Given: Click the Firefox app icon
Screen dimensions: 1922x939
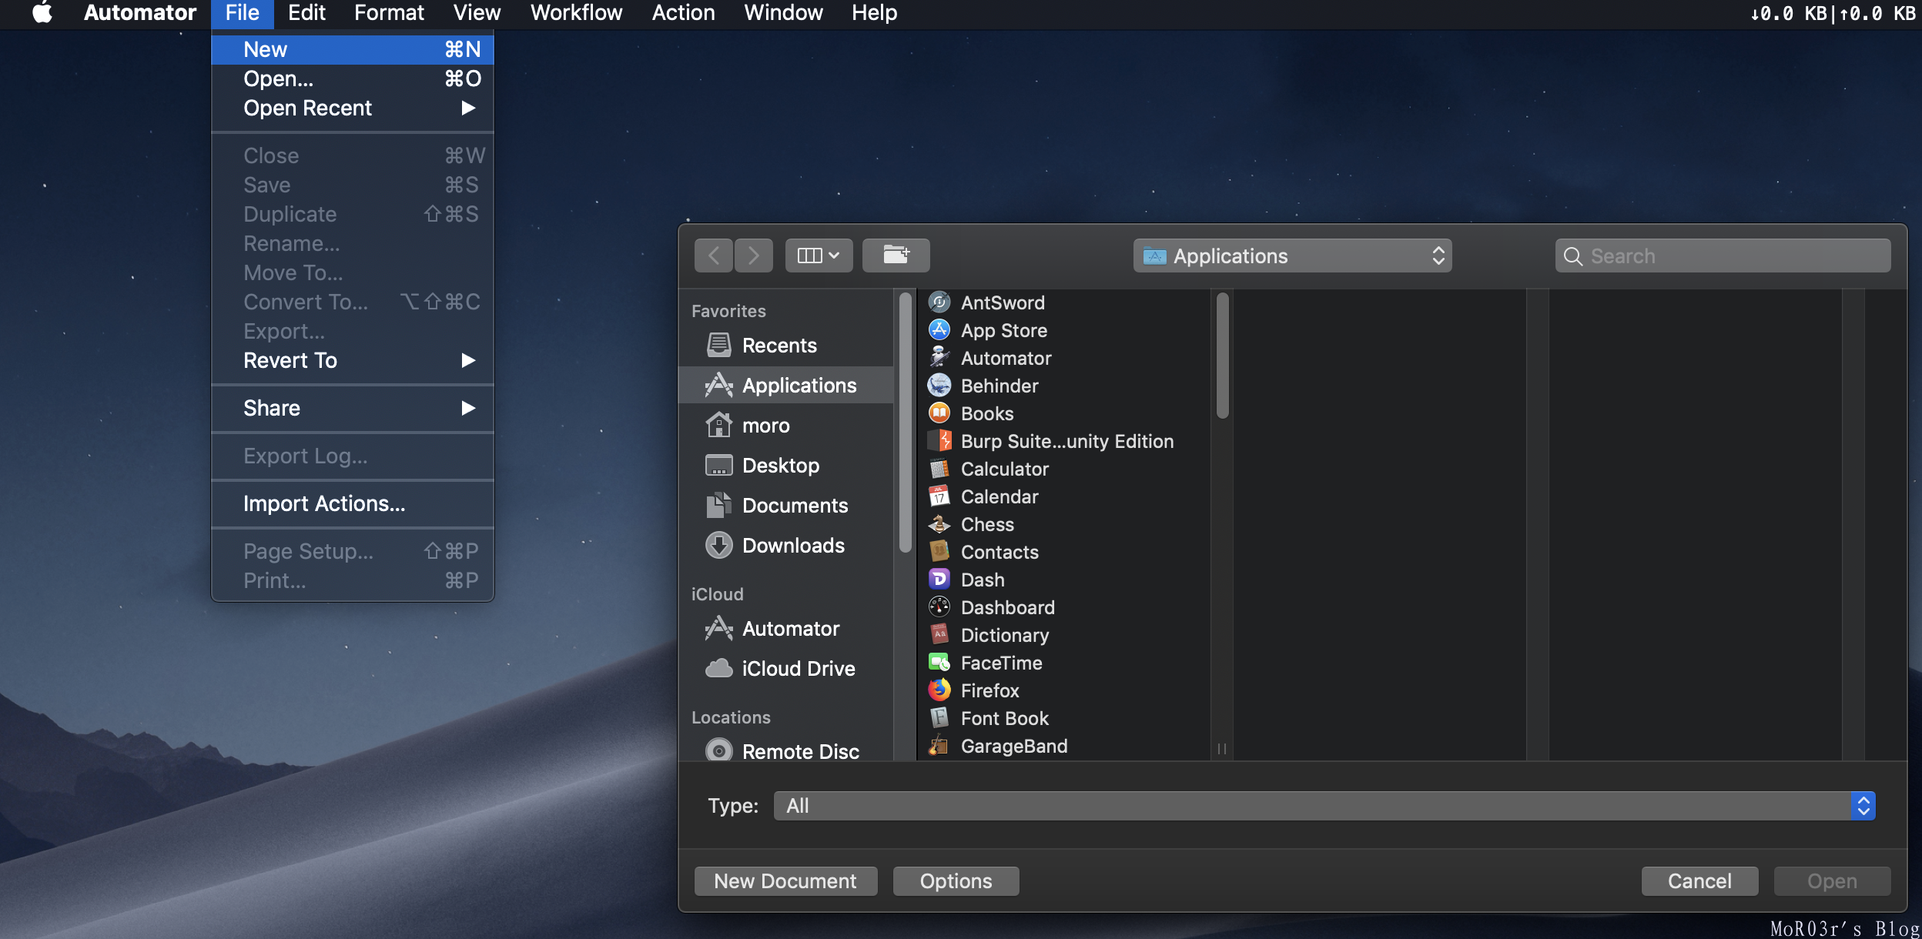Looking at the screenshot, I should click(x=939, y=690).
